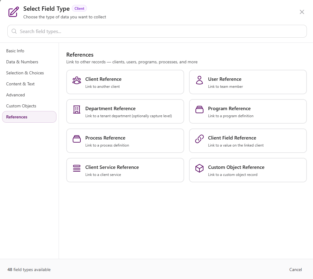Click the References section heading
Viewport: 313px width, 279px height.
(80, 55)
